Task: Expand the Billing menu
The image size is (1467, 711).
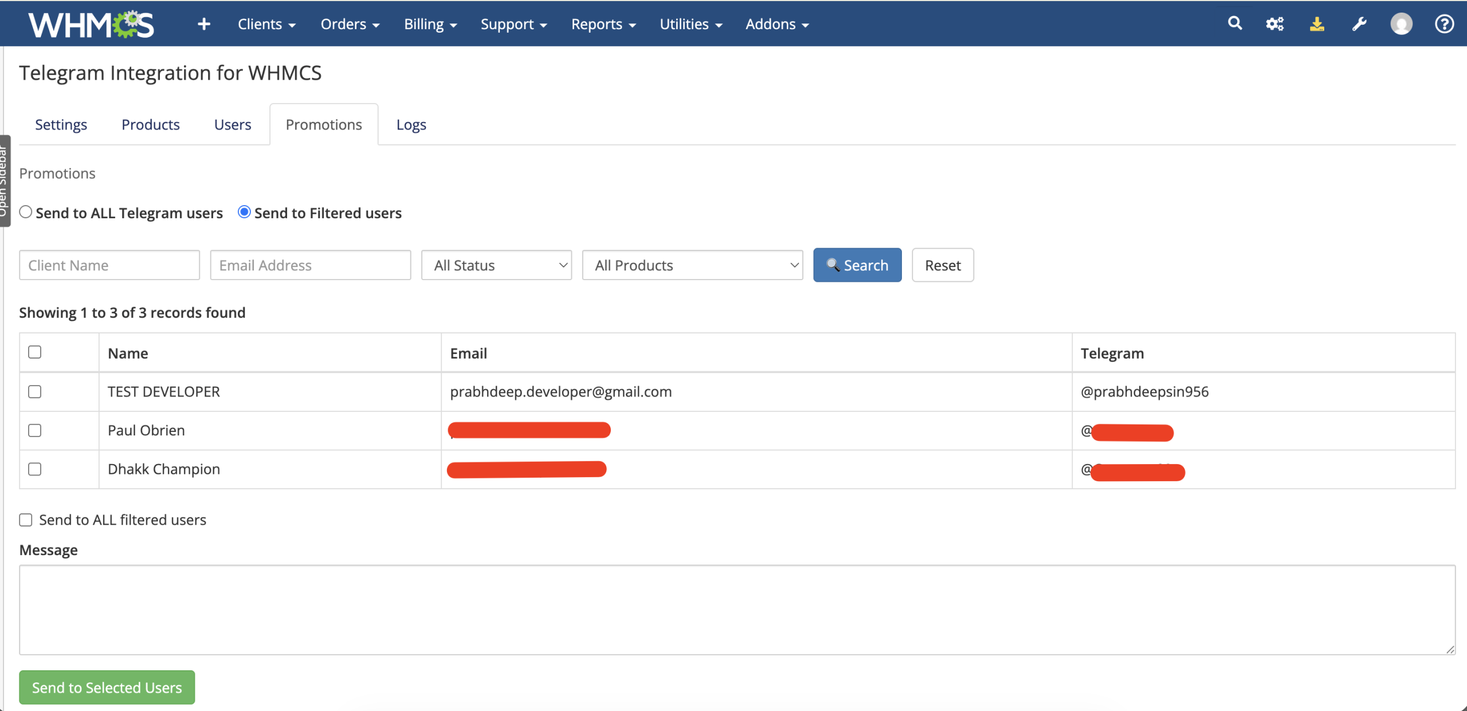Action: coord(430,24)
